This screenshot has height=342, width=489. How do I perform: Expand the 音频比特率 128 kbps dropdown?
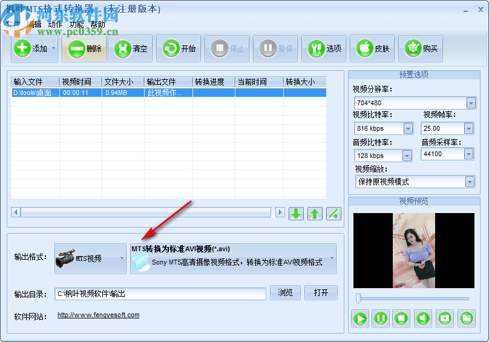point(407,156)
